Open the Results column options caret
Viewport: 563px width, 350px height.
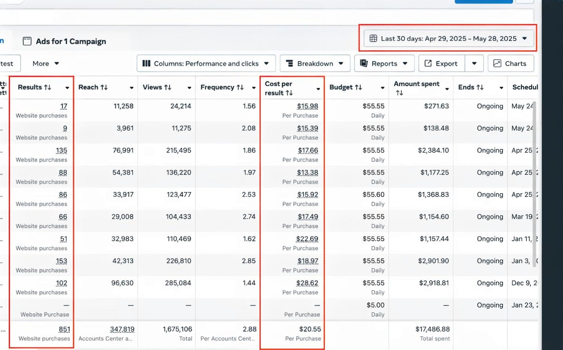[67, 88]
